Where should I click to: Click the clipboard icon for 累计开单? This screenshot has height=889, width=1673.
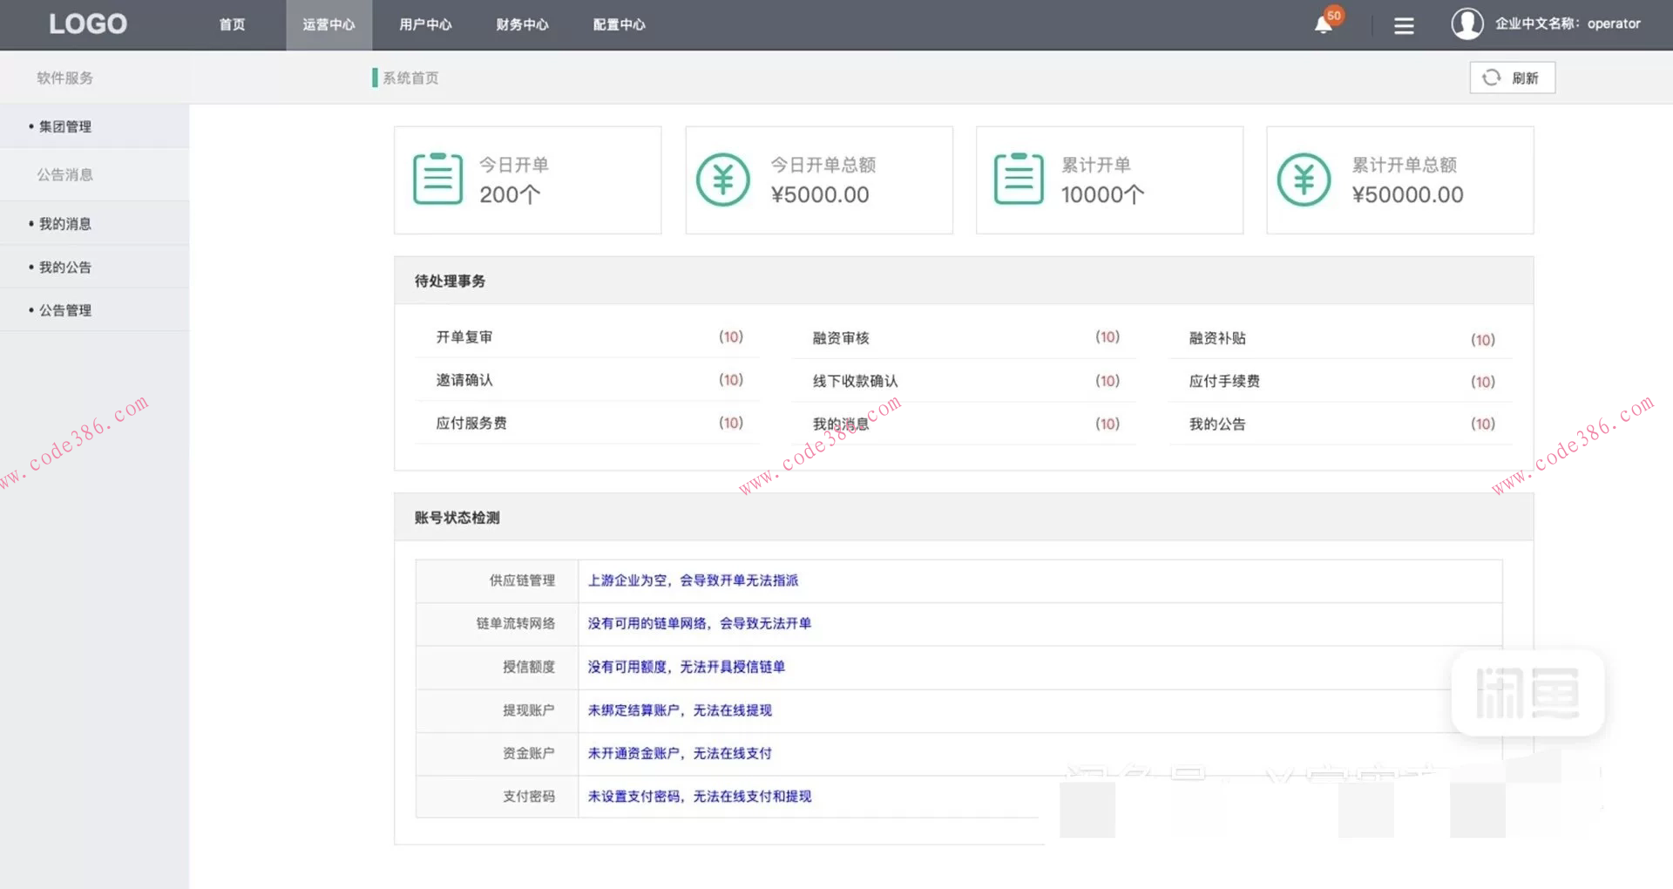(x=1018, y=180)
